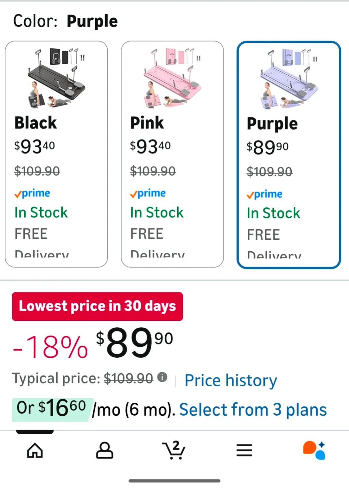Screen dimensions: 349x491
Task: Tap the Black product thumbnail image
Action: pos(56,78)
